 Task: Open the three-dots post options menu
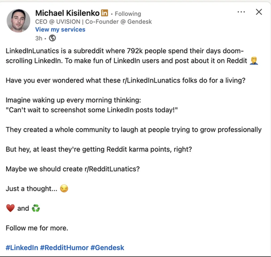pos(241,12)
